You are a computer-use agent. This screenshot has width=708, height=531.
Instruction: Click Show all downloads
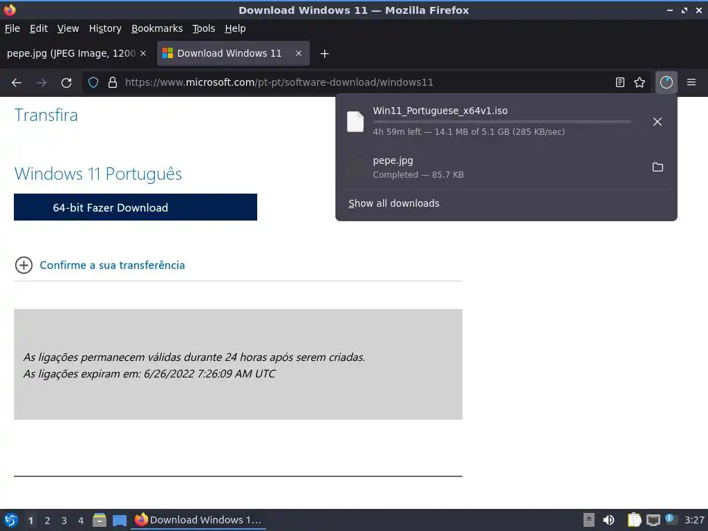[x=393, y=203]
